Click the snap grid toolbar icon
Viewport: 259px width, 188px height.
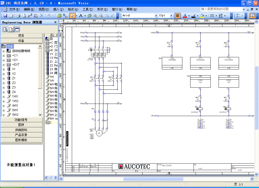click(x=65, y=16)
